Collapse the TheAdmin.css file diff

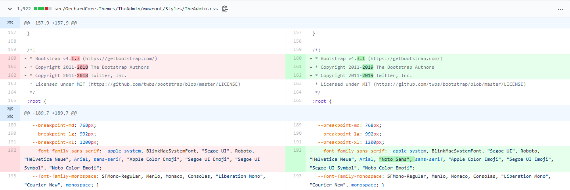pyautogui.click(x=10, y=9)
